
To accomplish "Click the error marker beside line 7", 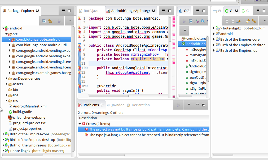I will pyautogui.click(x=80, y=45).
